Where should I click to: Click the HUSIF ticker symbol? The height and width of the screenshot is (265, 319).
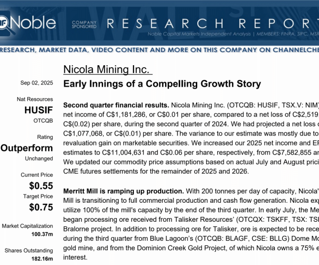point(38,110)
